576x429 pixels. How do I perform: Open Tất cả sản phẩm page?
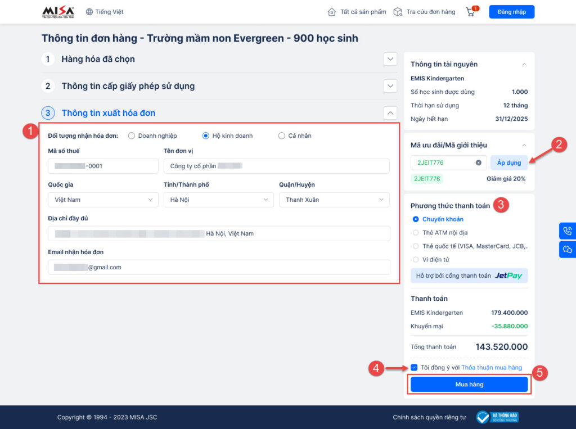point(363,12)
